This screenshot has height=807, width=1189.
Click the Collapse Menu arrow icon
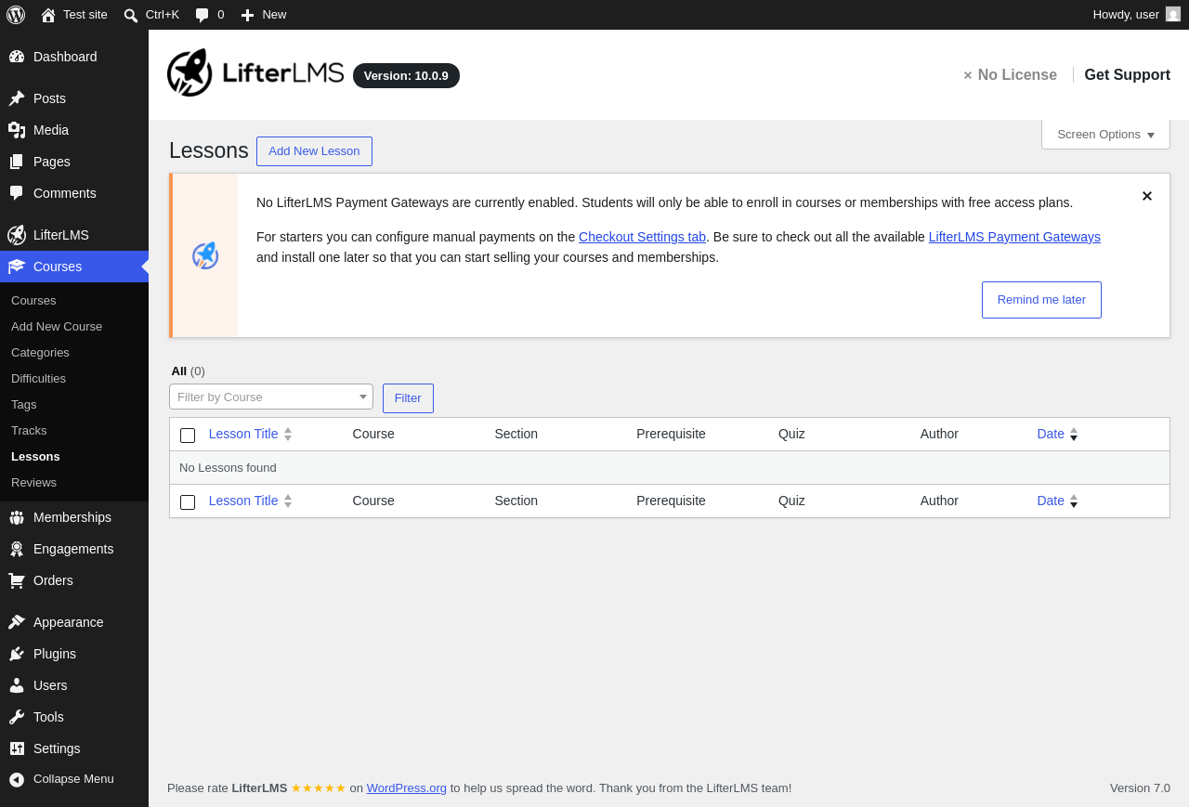[17, 779]
